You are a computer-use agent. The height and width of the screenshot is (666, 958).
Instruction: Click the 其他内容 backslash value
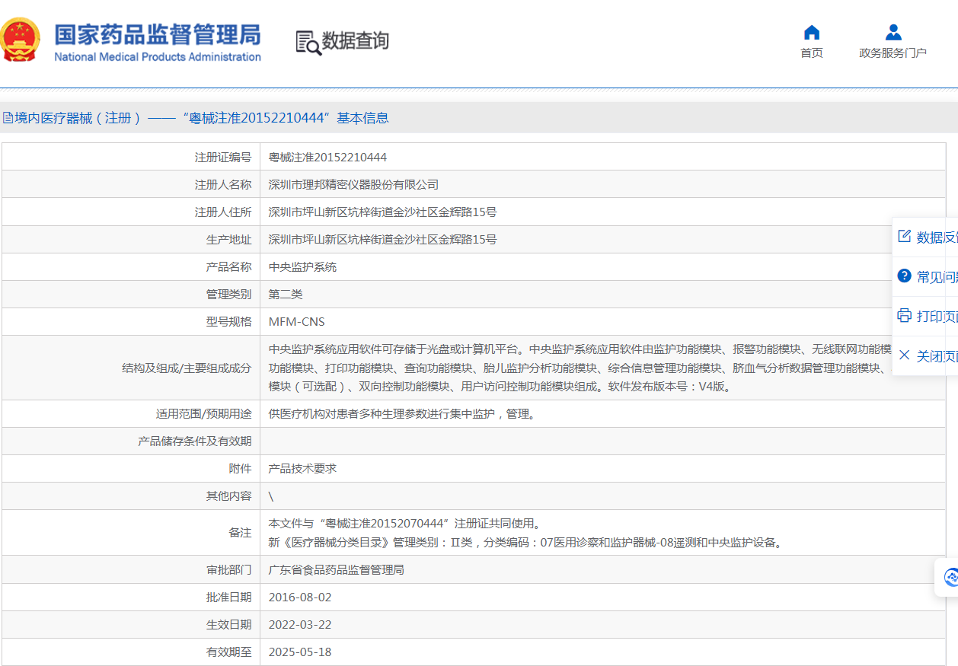[271, 496]
